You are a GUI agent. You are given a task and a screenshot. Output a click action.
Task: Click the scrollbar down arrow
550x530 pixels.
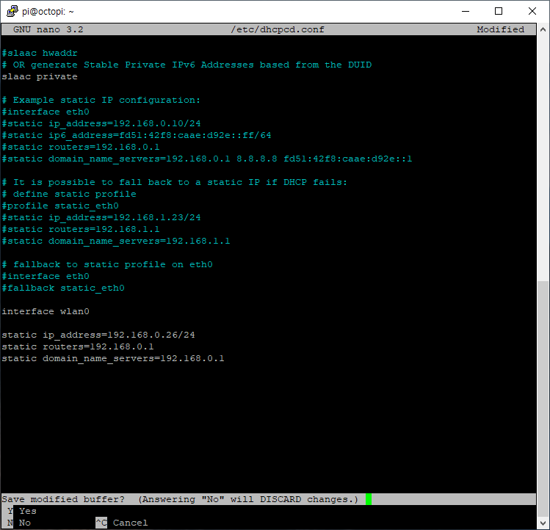coord(543,523)
